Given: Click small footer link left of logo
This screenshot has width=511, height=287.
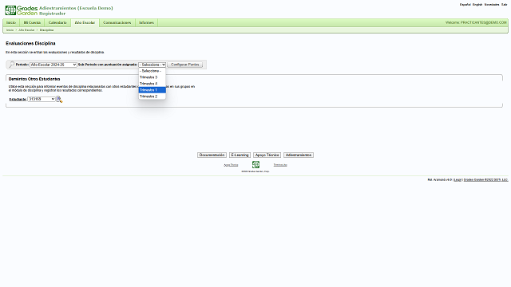Looking at the screenshot, I should pyautogui.click(x=231, y=165).
